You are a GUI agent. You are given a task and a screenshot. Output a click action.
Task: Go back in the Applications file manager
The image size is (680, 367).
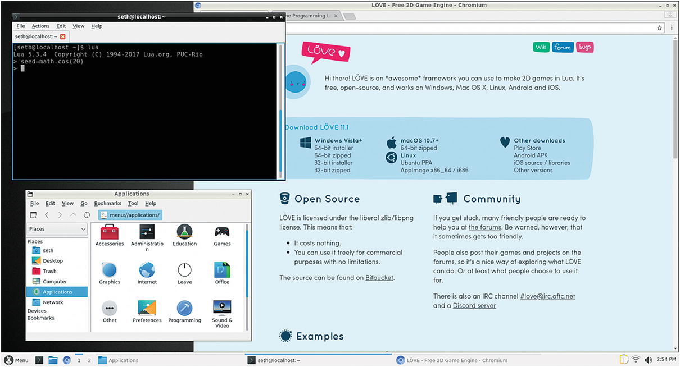(47, 215)
